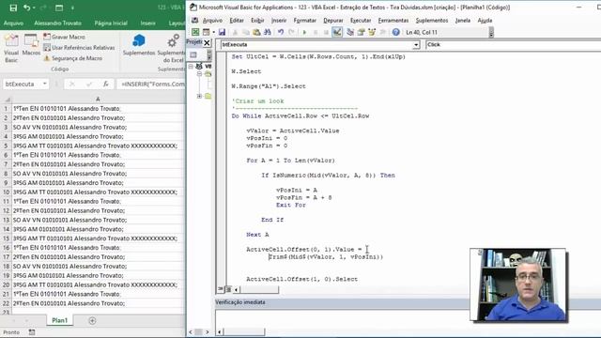Open Find with the binoculars icon
Viewport: 601px width, 338px height.
click(x=267, y=32)
